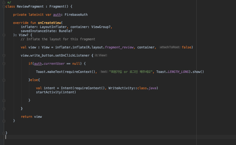236x145 pixels.
Task: Click 'LENGTH_LONG' constant
Action: pyautogui.click(x=178, y=72)
